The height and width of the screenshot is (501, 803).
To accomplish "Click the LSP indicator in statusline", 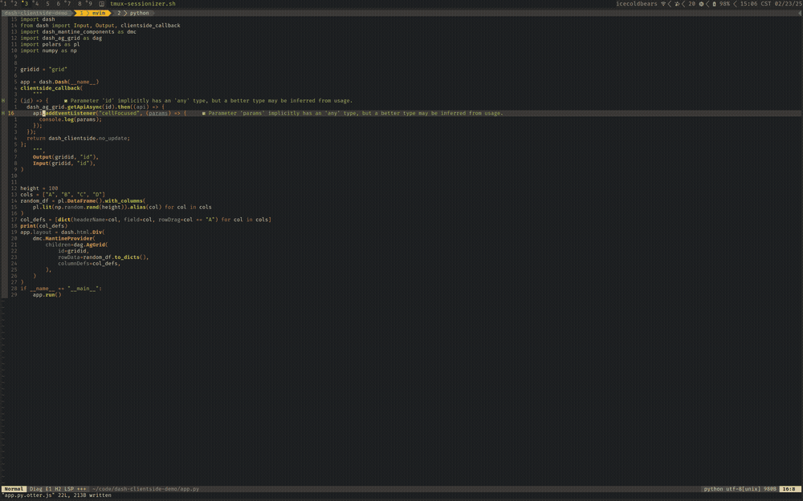I will pyautogui.click(x=68, y=489).
